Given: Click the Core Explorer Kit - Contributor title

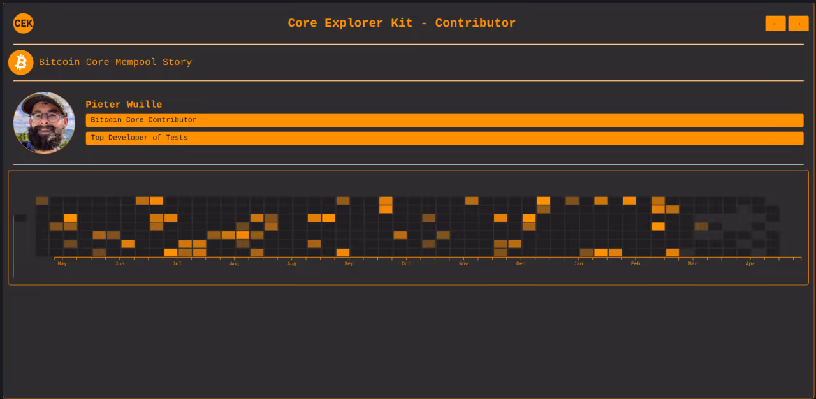Looking at the screenshot, I should tap(402, 24).
